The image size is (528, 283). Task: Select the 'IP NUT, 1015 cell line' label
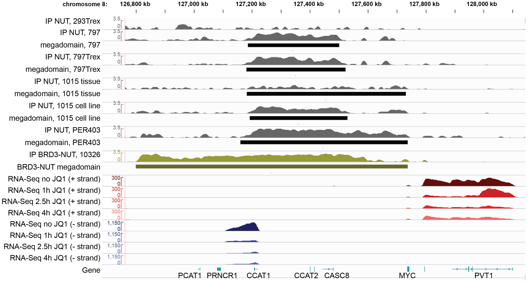65,106
